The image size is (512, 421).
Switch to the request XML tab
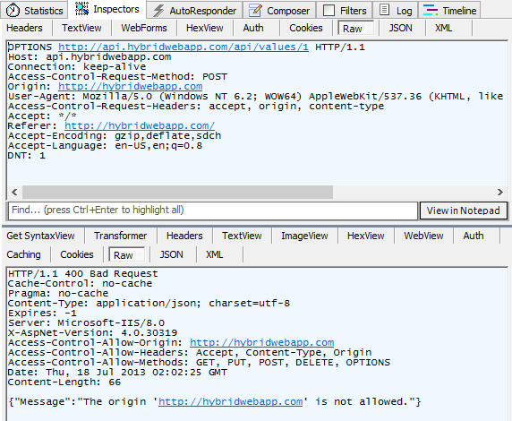[x=443, y=28]
